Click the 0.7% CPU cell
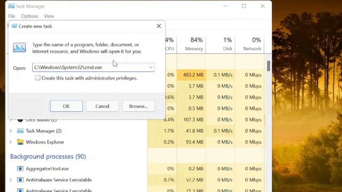Viewport: 342px width, 192px height. click(x=162, y=180)
